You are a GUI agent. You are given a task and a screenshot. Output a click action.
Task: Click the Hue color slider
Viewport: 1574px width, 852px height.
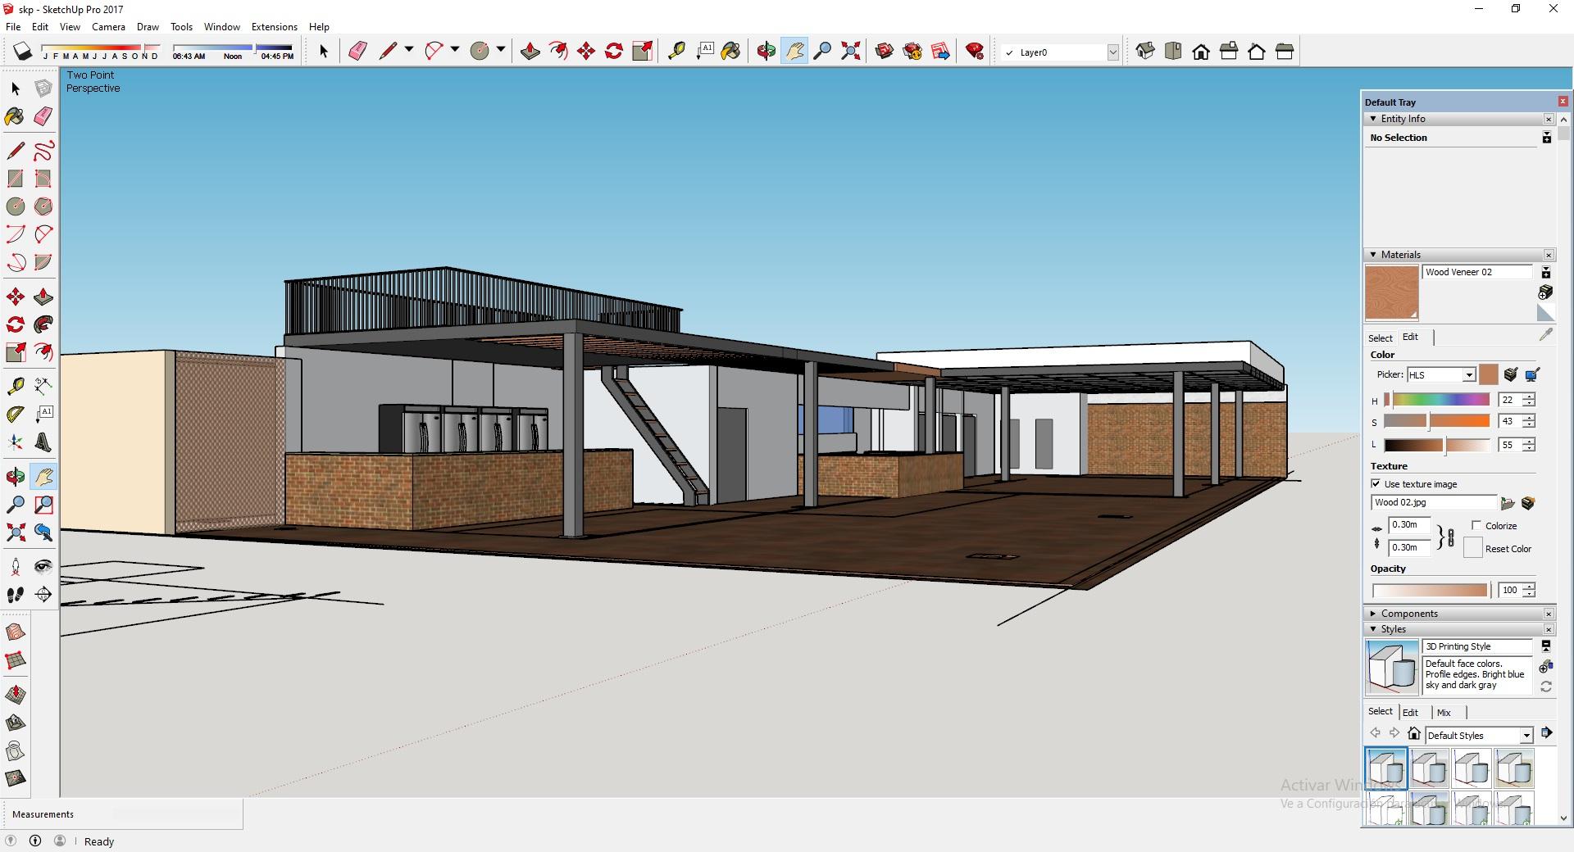[1440, 400]
